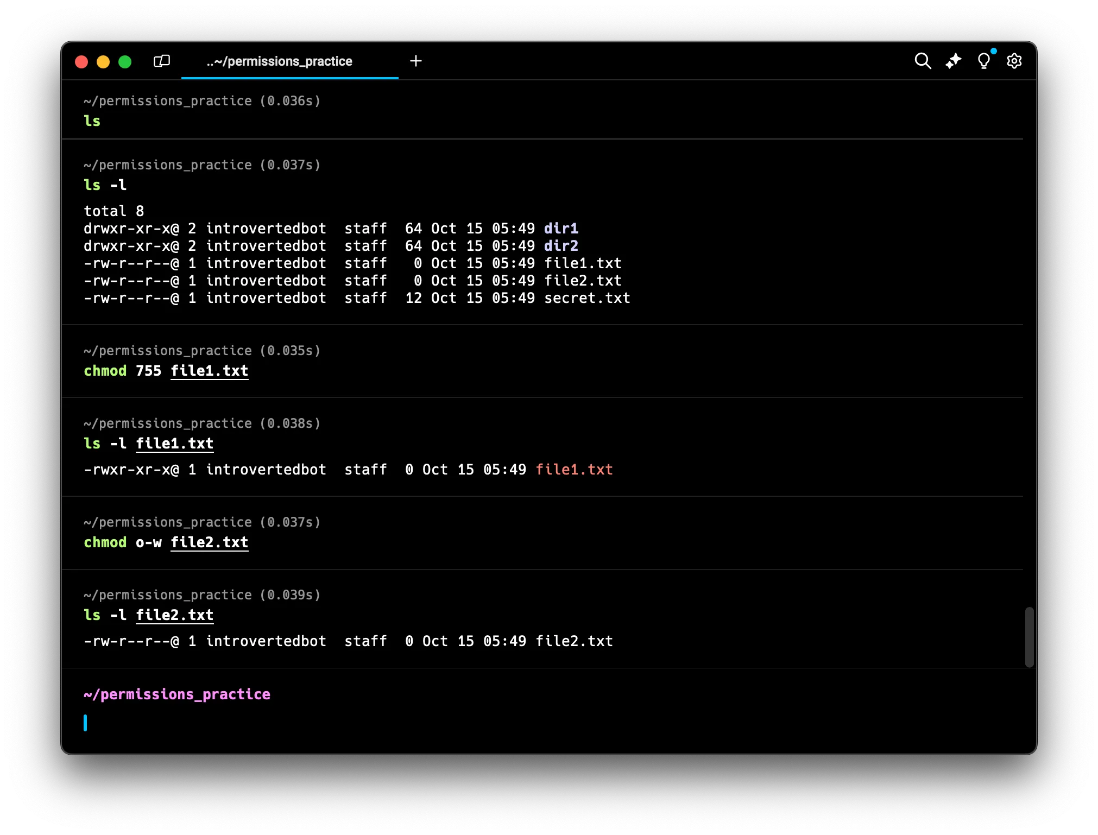Image resolution: width=1098 pixels, height=835 pixels.
Task: Click the underlined file1.txt in the ls -l file1.txt command
Action: (174, 444)
